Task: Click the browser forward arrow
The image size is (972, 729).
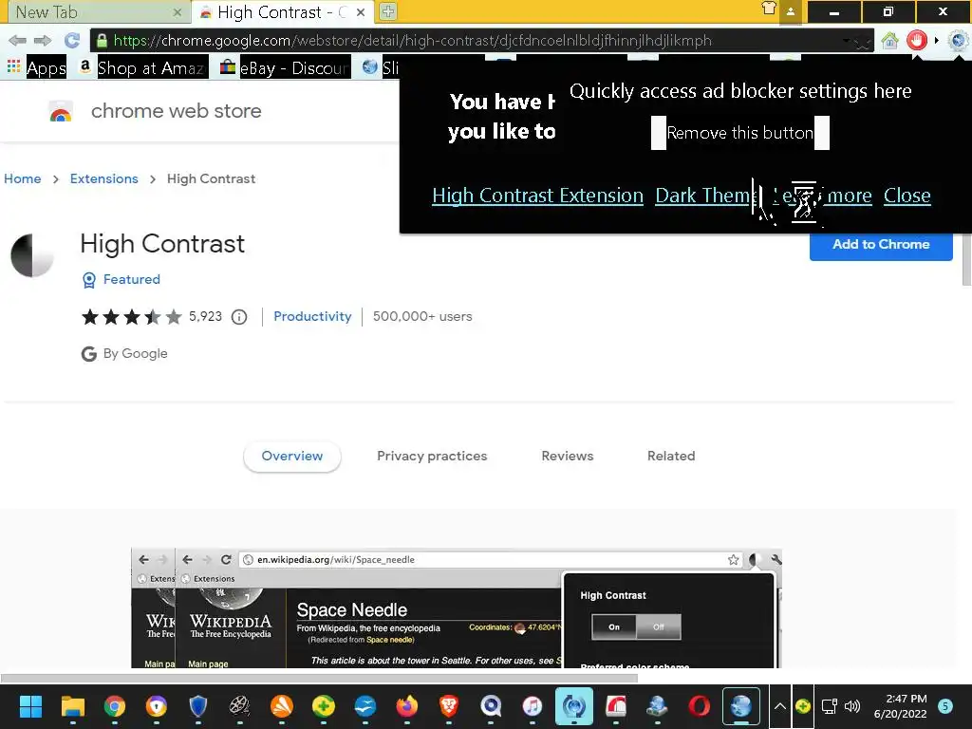Action: click(x=43, y=41)
